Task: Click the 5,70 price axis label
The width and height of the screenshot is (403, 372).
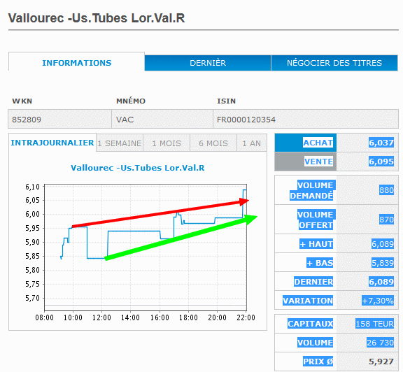Action: coord(32,299)
